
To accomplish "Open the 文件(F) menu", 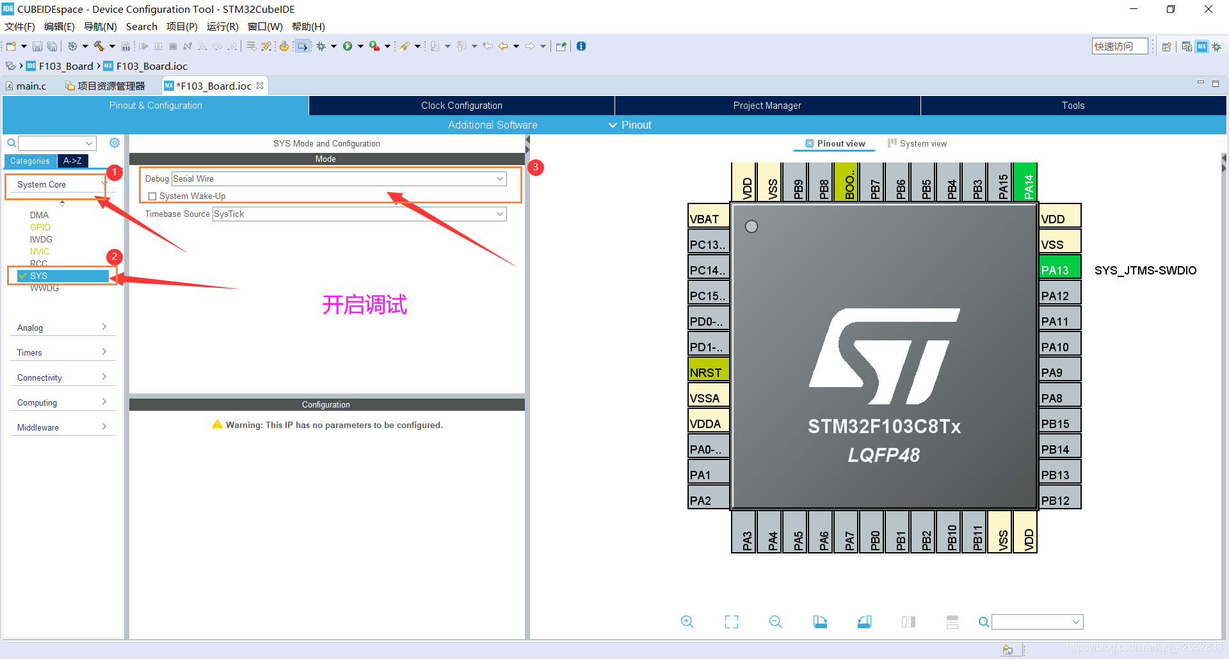I will 20,26.
